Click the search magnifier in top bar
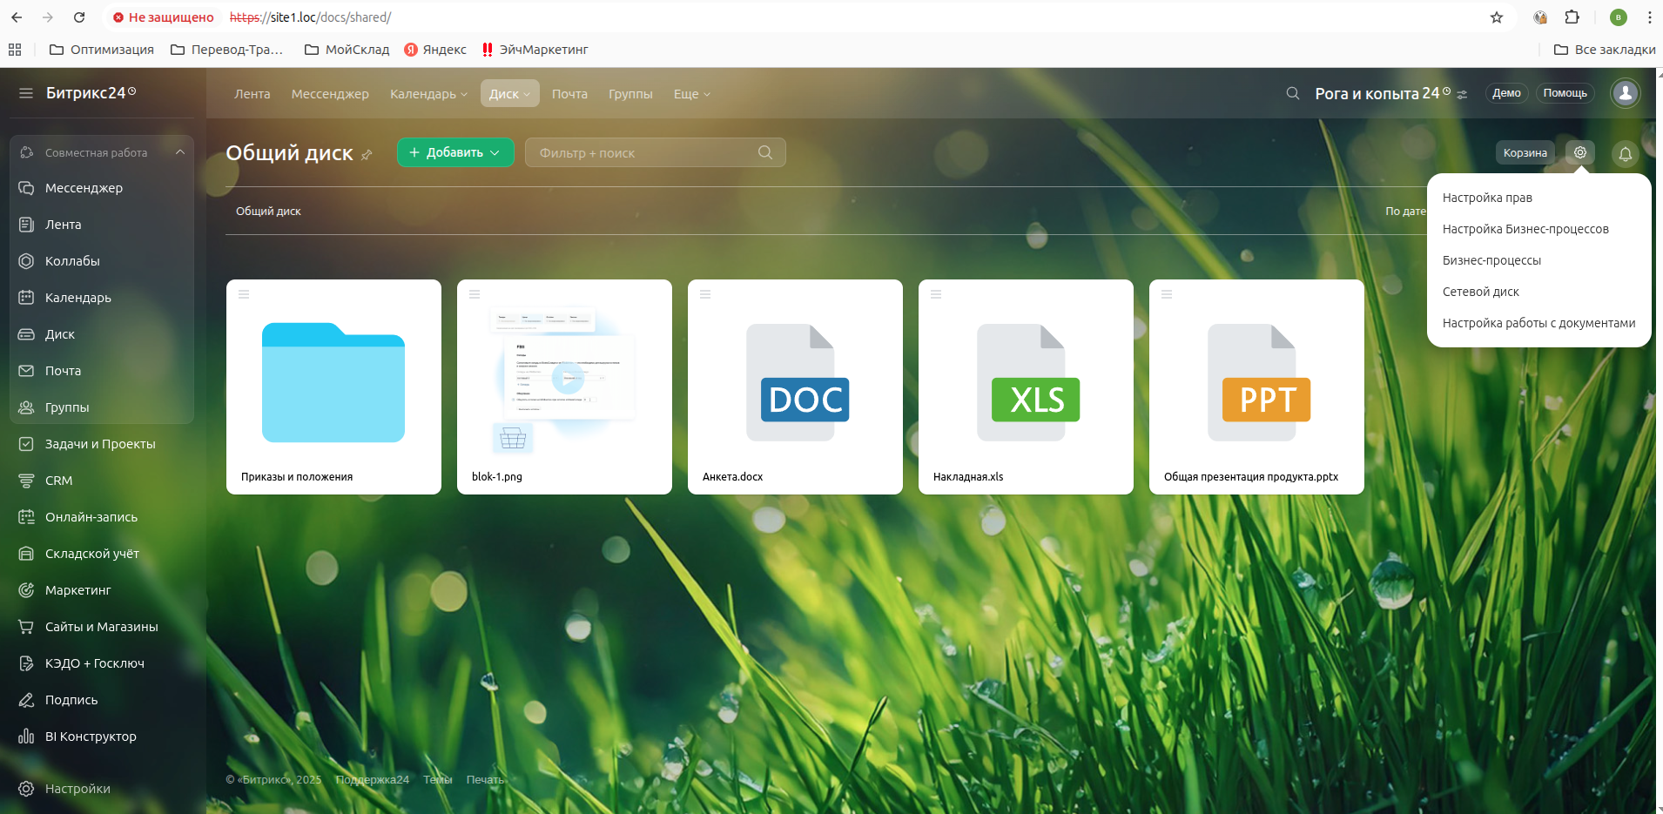 point(1293,93)
